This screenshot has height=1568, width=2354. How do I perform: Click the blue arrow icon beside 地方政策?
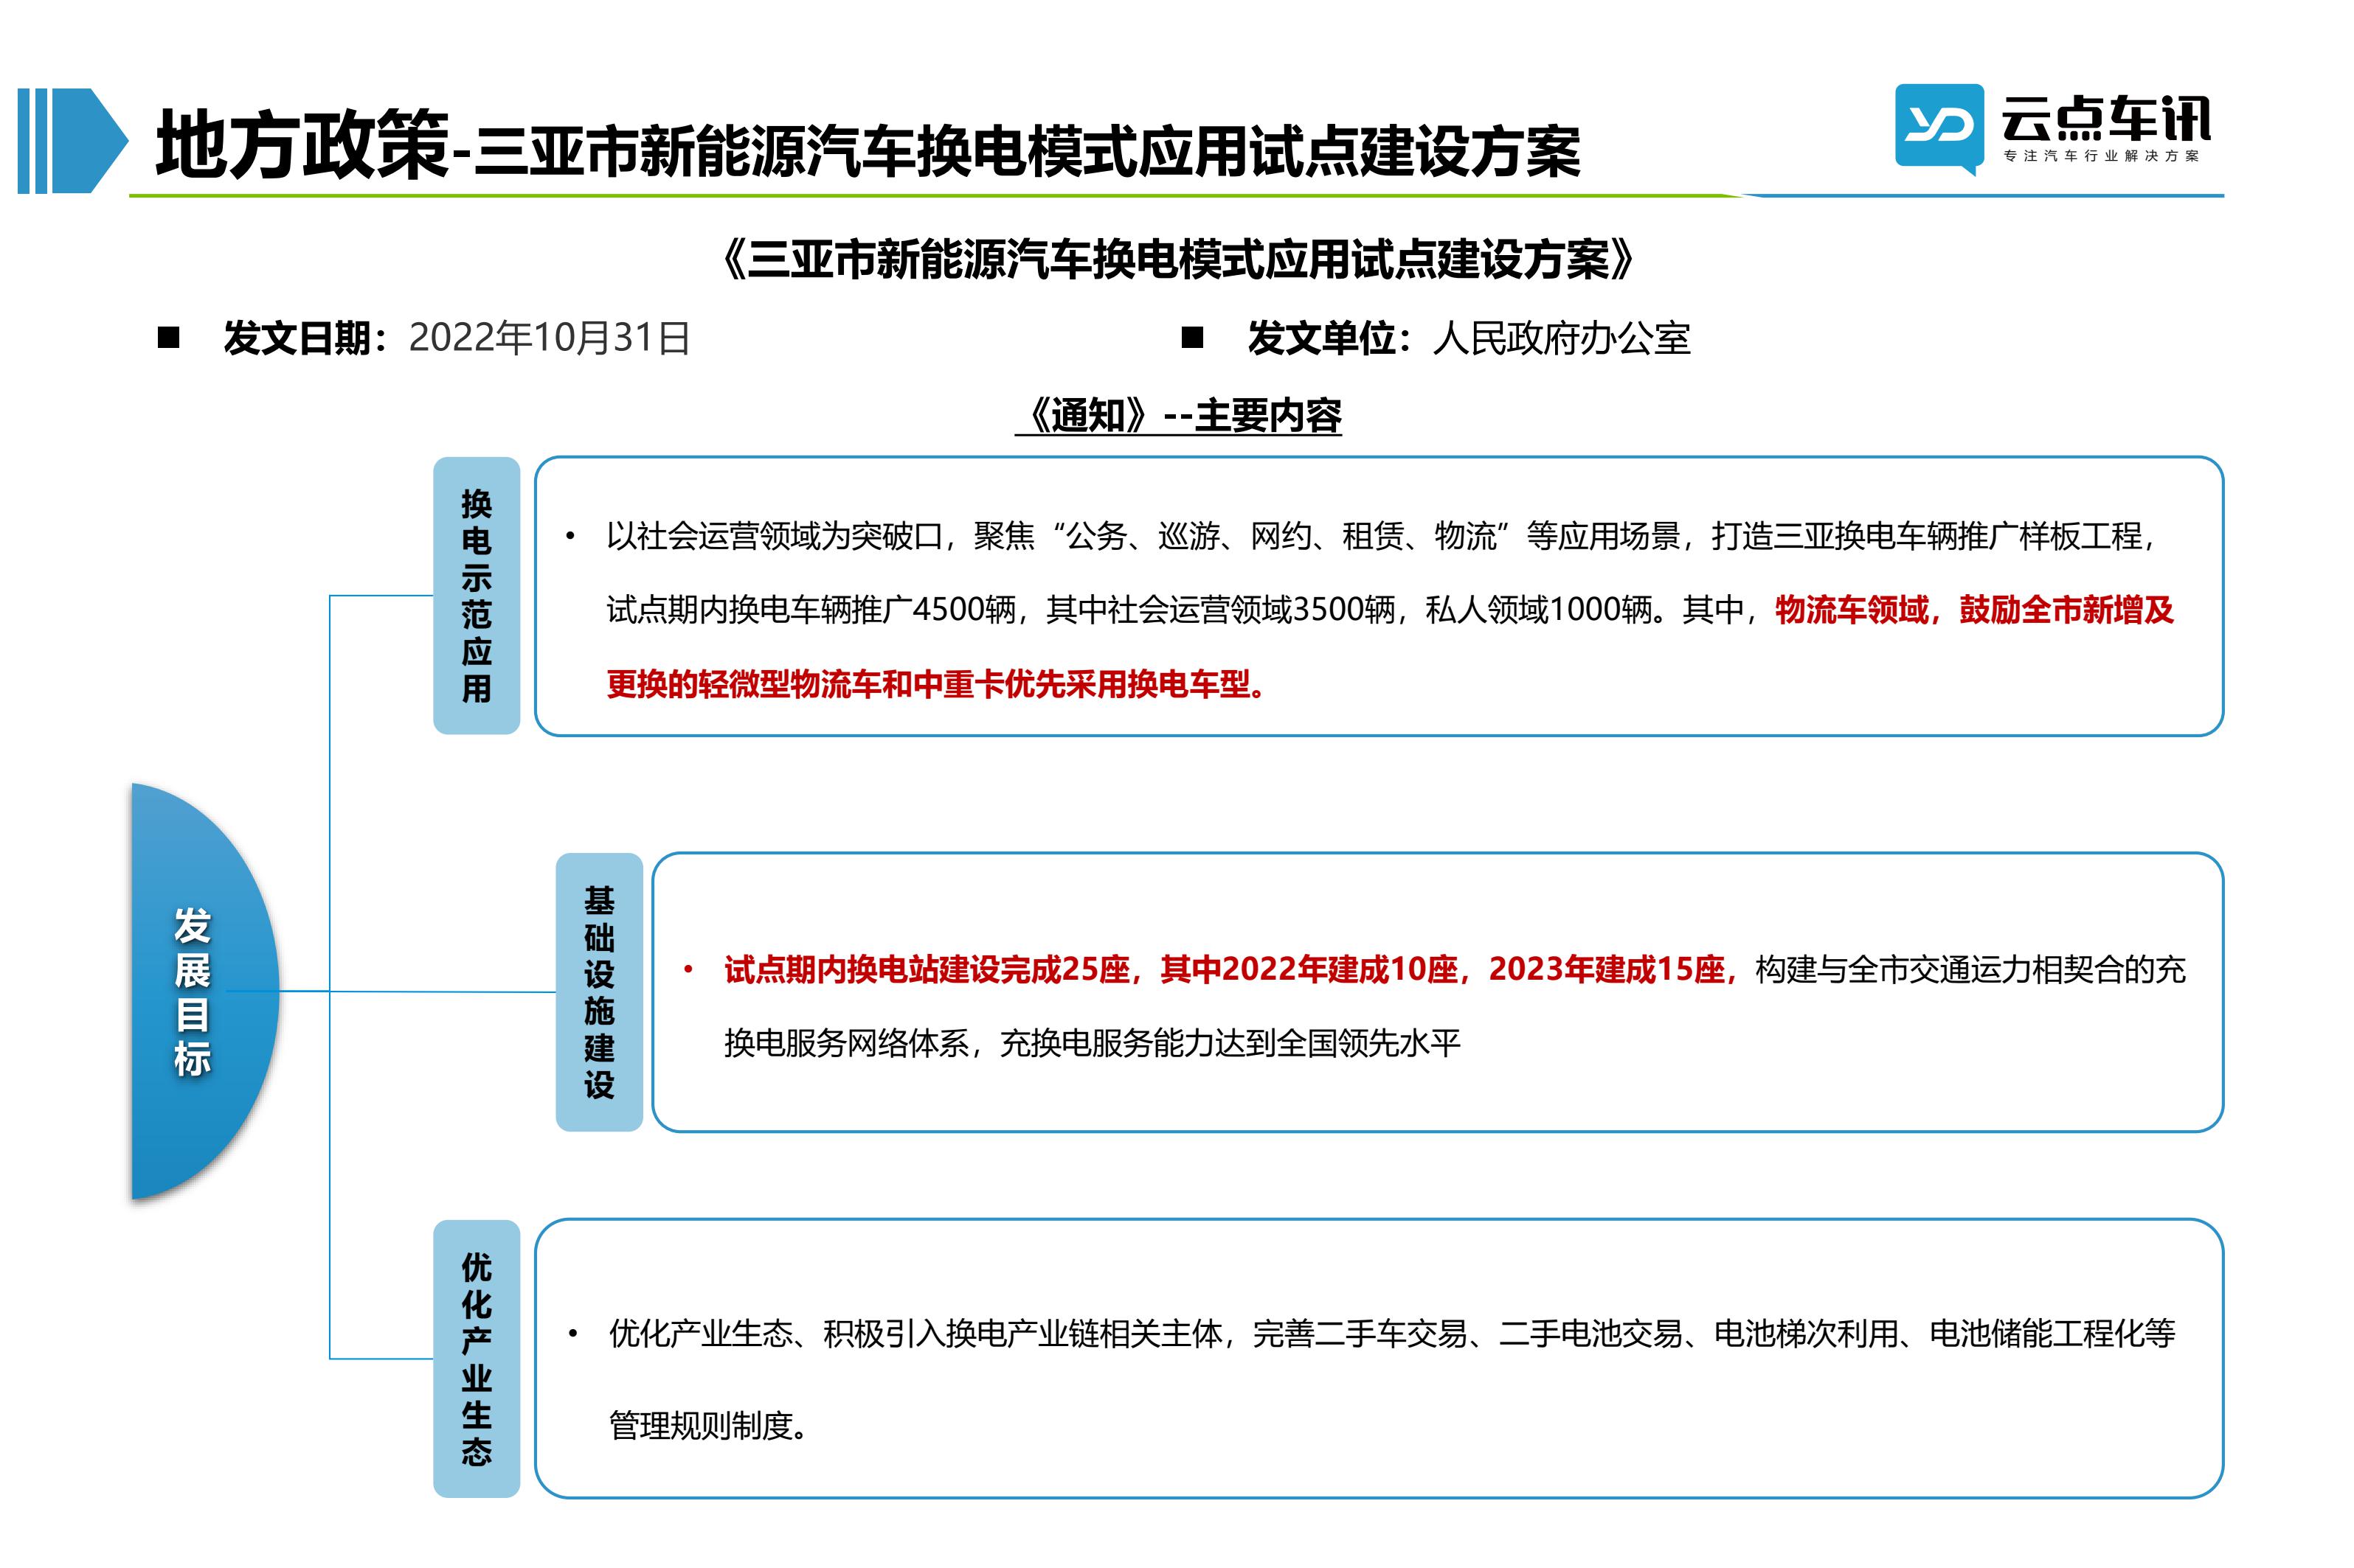[x=72, y=141]
